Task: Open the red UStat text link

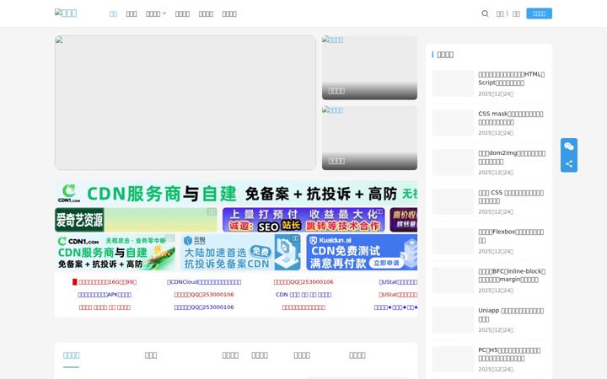Action: pyautogui.click(x=398, y=295)
